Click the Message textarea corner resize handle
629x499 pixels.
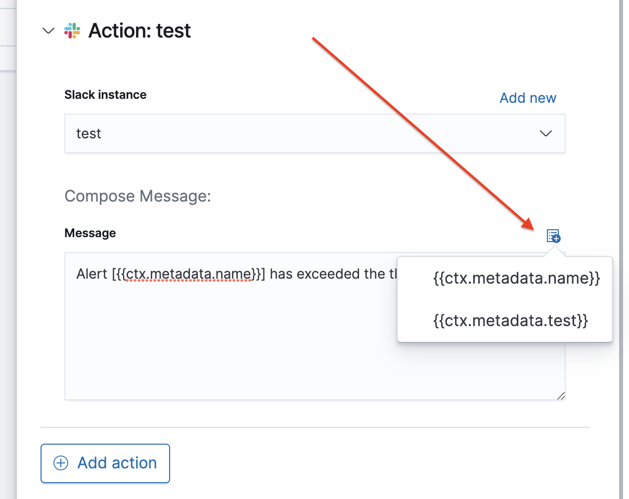(561, 396)
